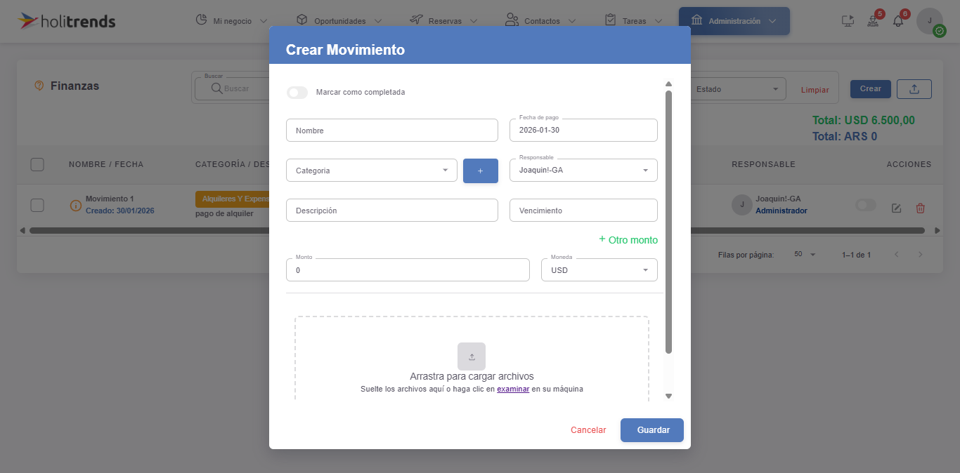Tick the select-all checkbox in the table header
This screenshot has height=473, width=960.
click(x=37, y=164)
